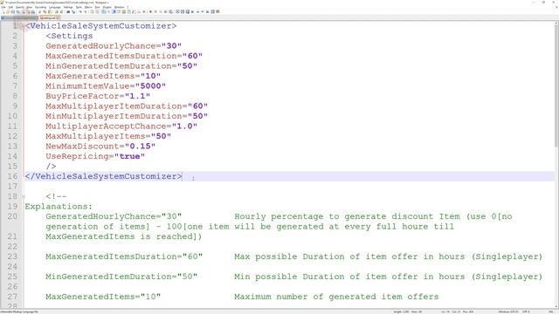Click MaxGeneratedItemsDuration="60" on line 4
559x314 pixels.
coord(124,56)
